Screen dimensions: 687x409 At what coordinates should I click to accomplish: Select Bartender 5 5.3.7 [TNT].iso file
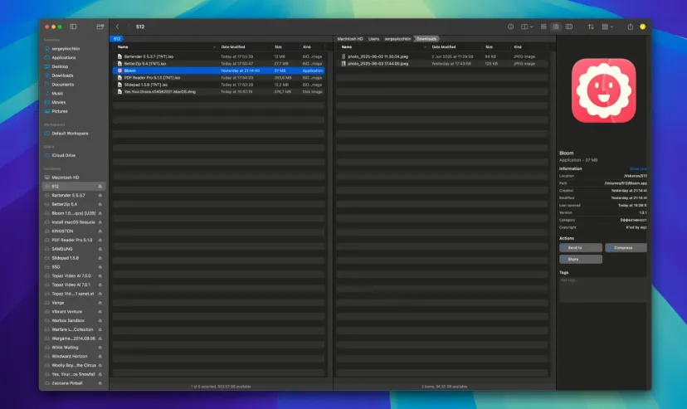tap(219, 56)
